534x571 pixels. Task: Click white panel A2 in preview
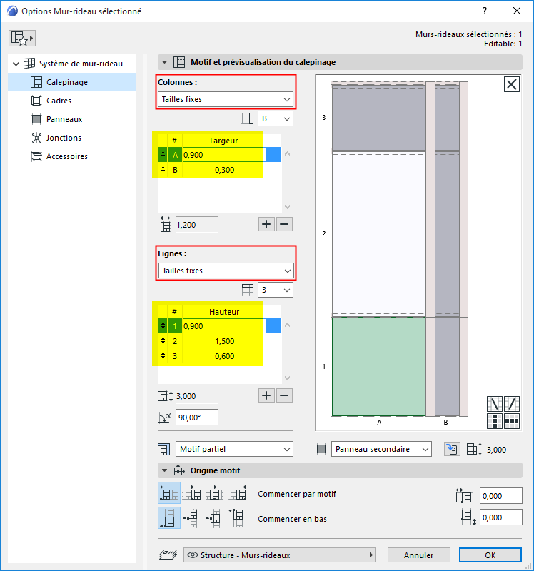(x=379, y=234)
